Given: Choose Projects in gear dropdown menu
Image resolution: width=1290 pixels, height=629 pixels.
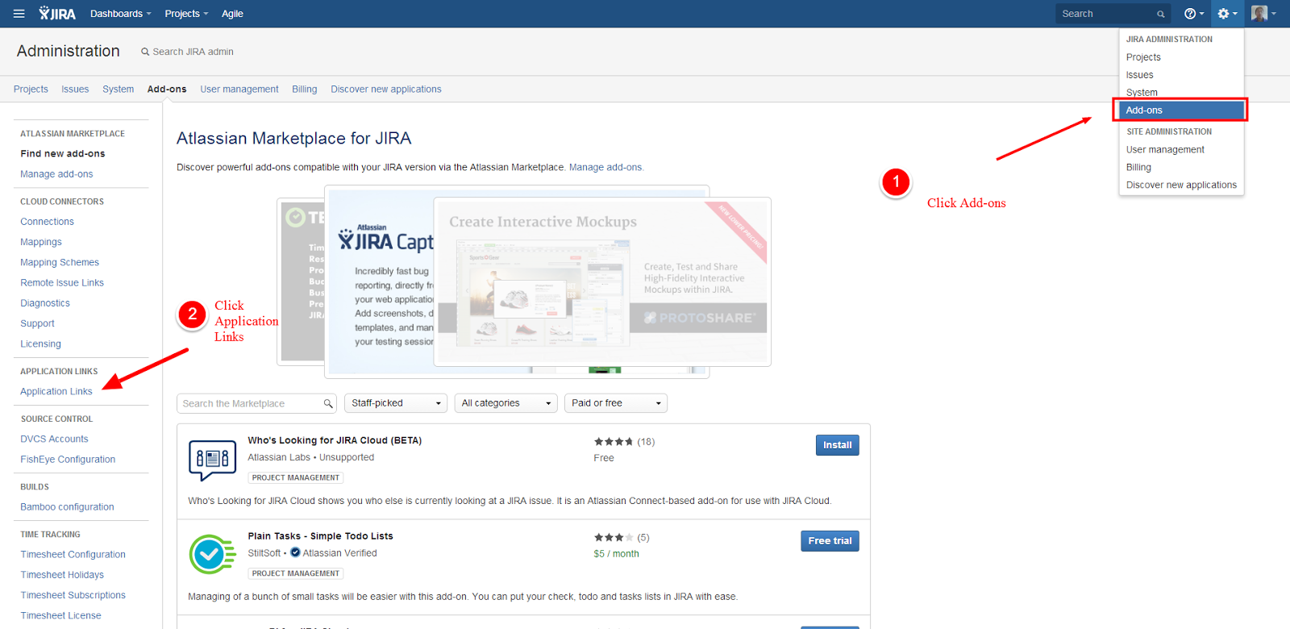Looking at the screenshot, I should tap(1181, 57).
